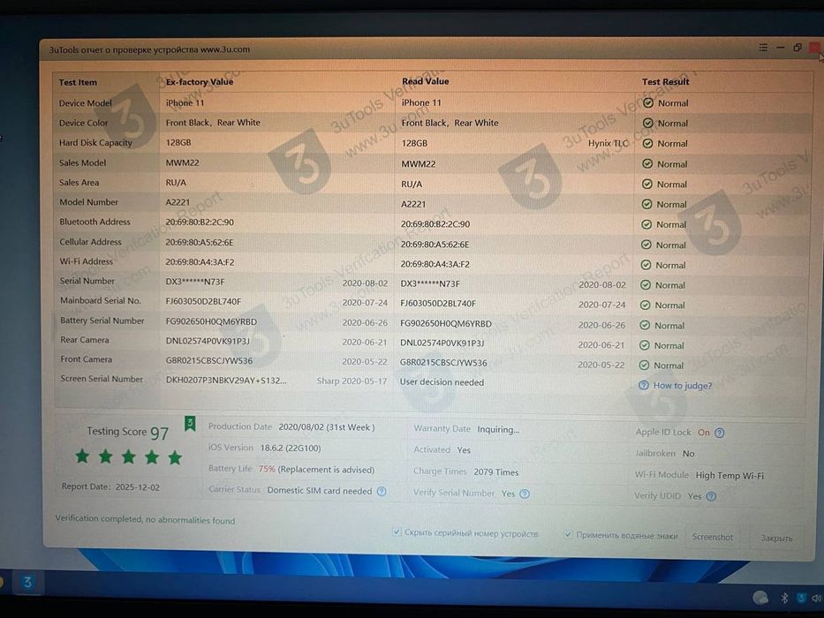
Task: Click the 'Test Result' column header
Action: (665, 82)
